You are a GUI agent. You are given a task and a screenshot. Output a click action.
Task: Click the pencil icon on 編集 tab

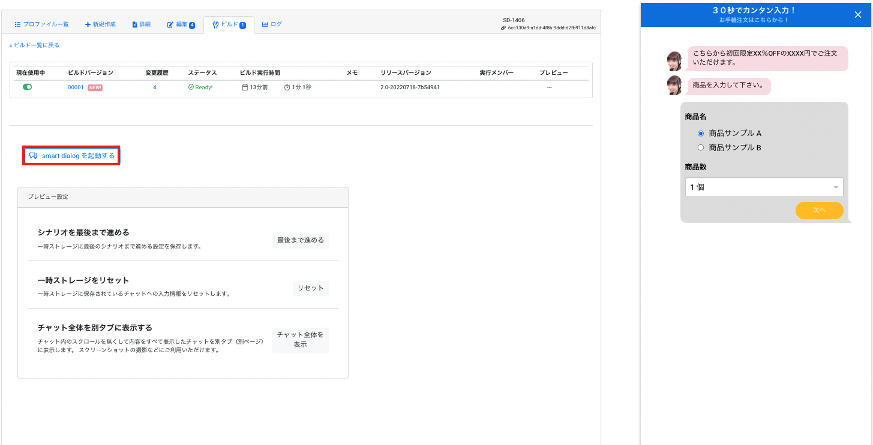(170, 25)
